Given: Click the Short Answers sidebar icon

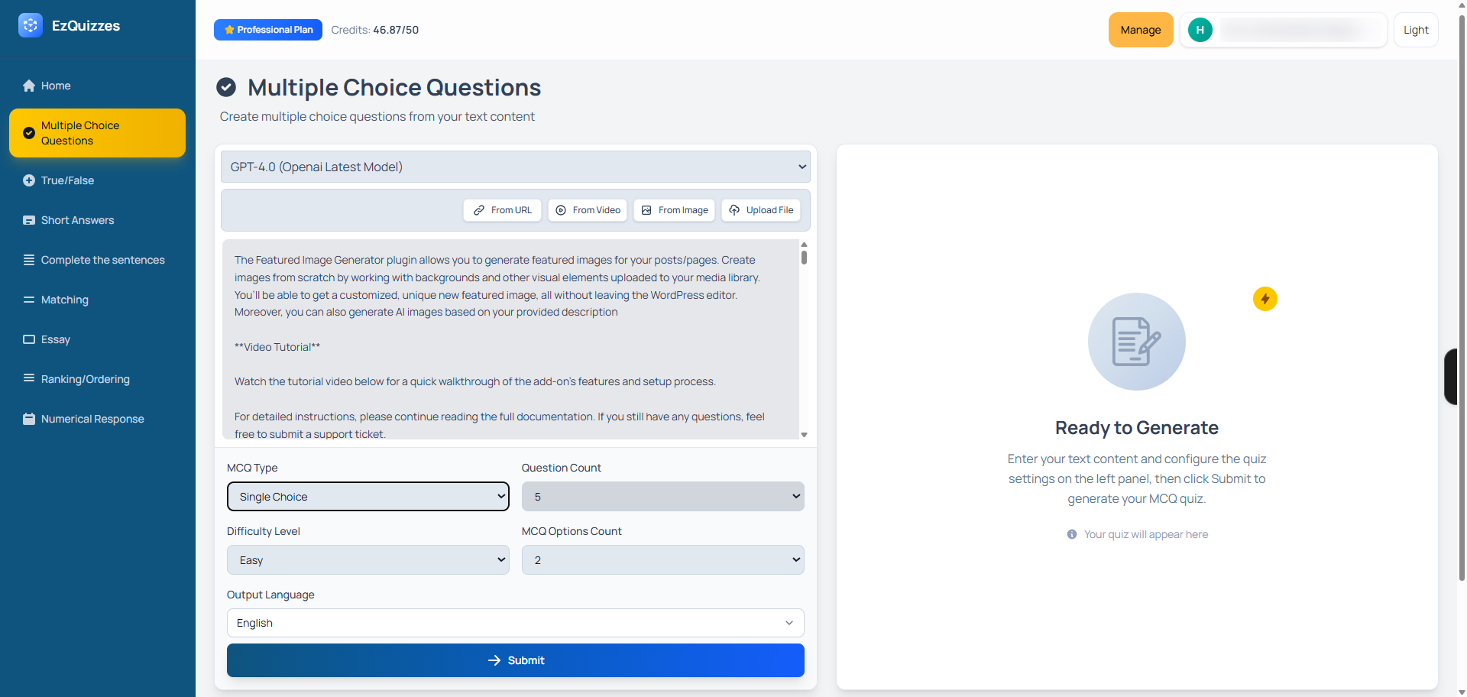Looking at the screenshot, I should pos(29,220).
